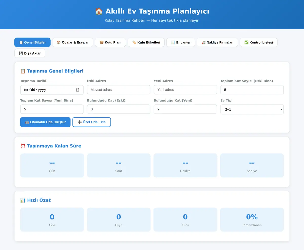Image resolution: width=304 pixels, height=250 pixels.
Task: Click into the Yeni Adres field
Action: point(185,90)
